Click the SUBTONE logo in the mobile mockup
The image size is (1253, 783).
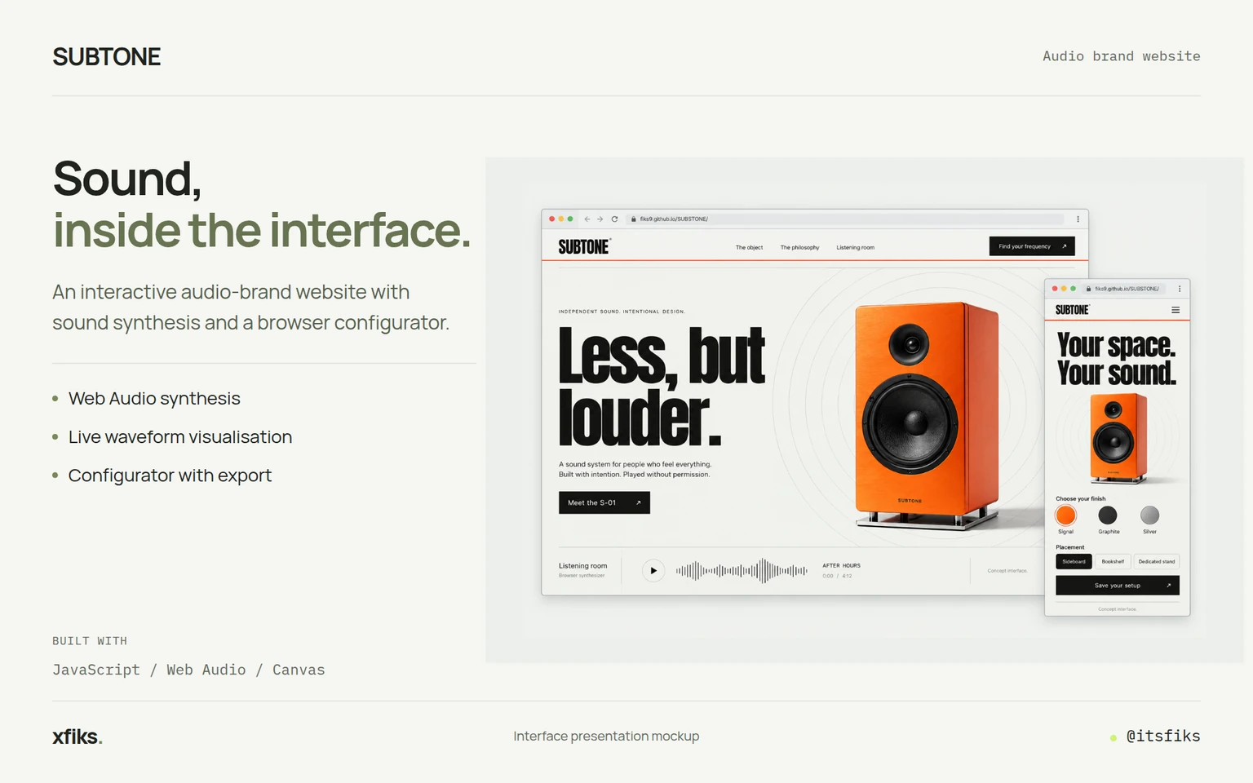(x=1072, y=310)
